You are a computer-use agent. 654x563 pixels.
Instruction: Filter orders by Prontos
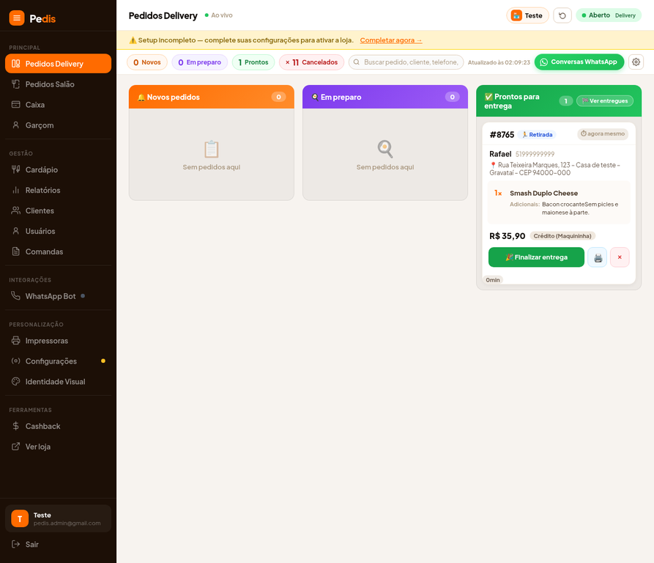pyautogui.click(x=253, y=62)
